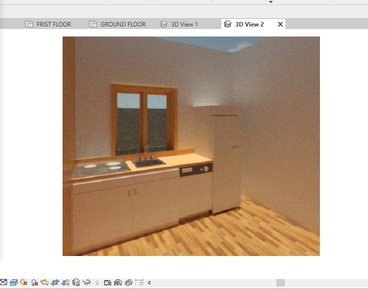The image size is (368, 289).
Task: Switch to the FRIST FLOOR tab
Action: (x=54, y=24)
